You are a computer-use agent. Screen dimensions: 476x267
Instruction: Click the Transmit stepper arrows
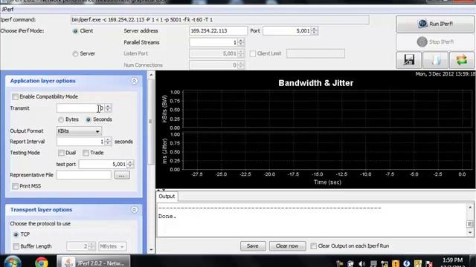click(x=108, y=108)
